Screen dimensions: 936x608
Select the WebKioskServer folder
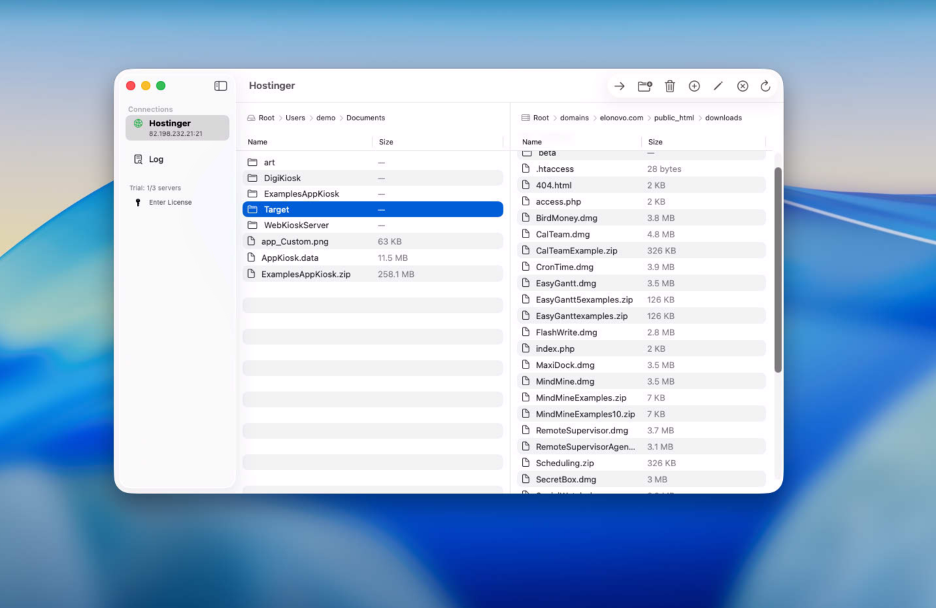pos(296,225)
